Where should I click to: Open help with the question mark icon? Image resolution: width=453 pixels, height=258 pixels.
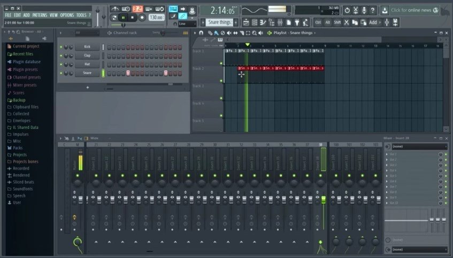pos(373,10)
